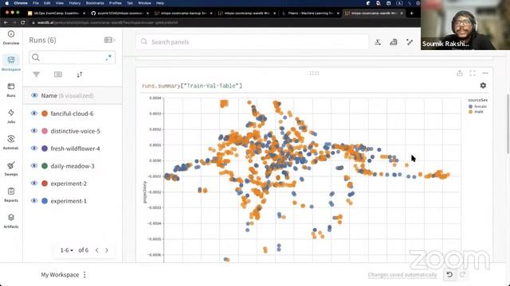This screenshot has height=286, width=510.
Task: Open the Artifacts page in sidebar
Action: (x=11, y=221)
